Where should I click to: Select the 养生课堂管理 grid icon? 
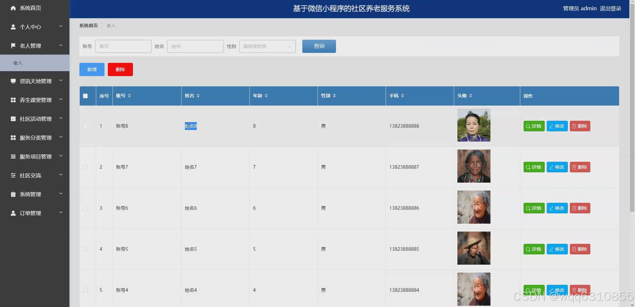click(13, 100)
